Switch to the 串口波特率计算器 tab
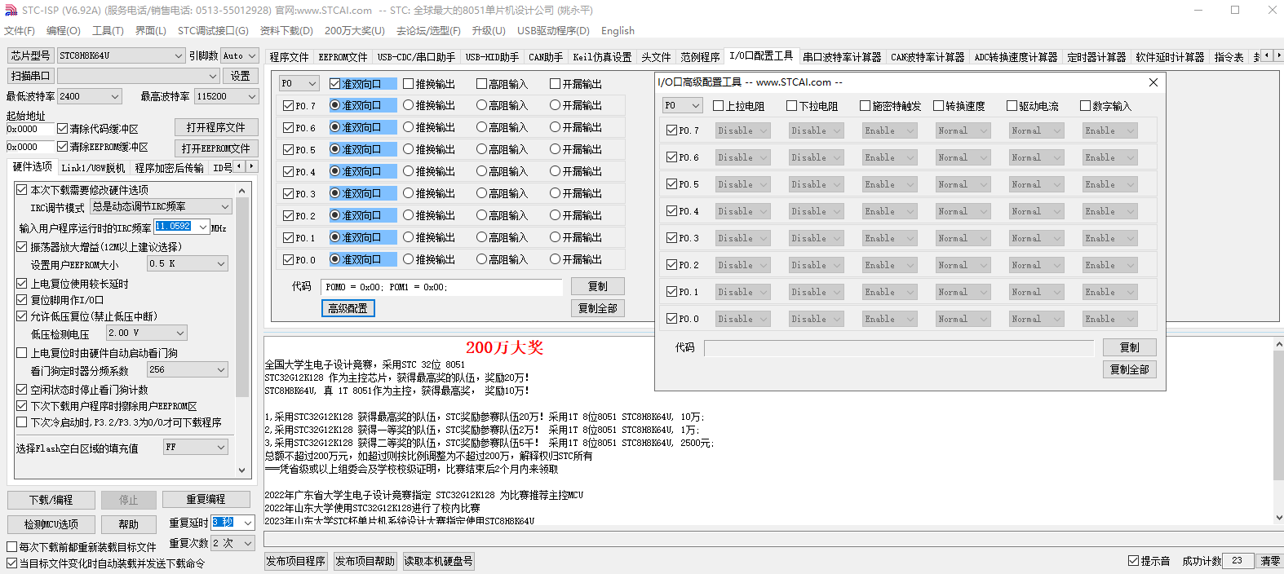The image size is (1284, 574). tap(842, 57)
